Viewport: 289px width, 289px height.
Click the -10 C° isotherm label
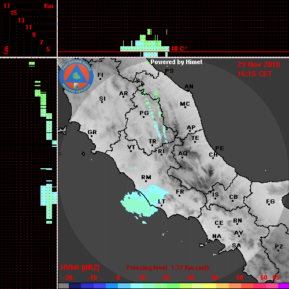[x=177, y=49]
